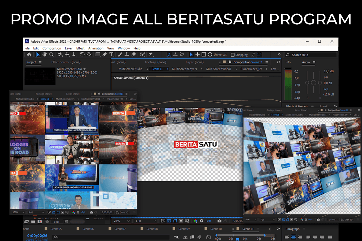Toggle the composition lock icon beside Scene11
This screenshot has height=241, width=362.
pos(230,62)
